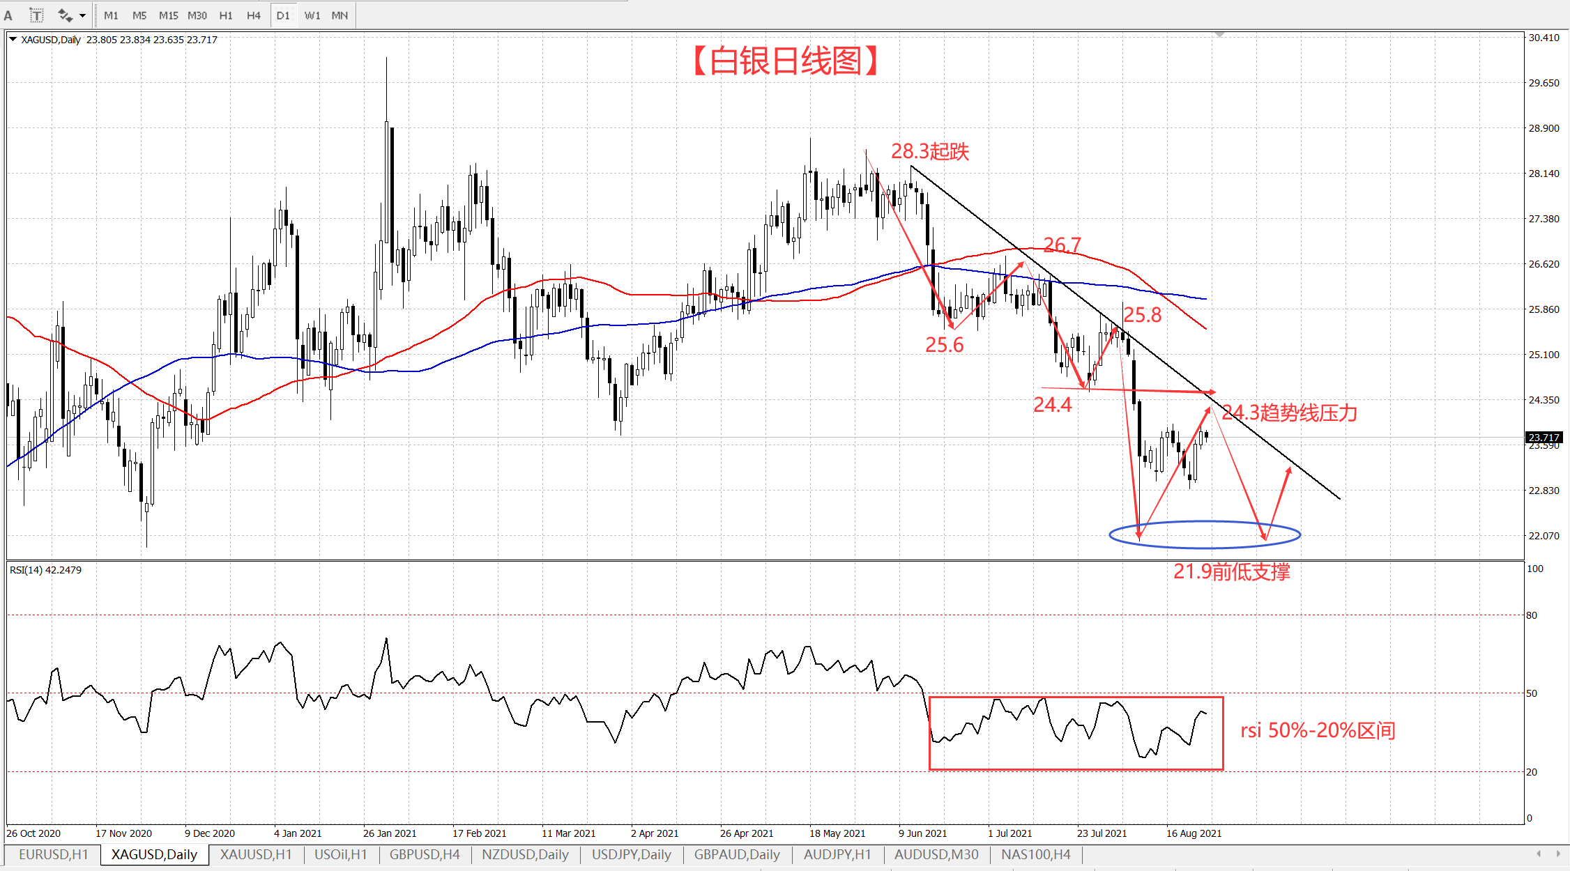The width and height of the screenshot is (1570, 871).
Task: Click the 26 Oct 2020 date label
Action: pos(33,833)
